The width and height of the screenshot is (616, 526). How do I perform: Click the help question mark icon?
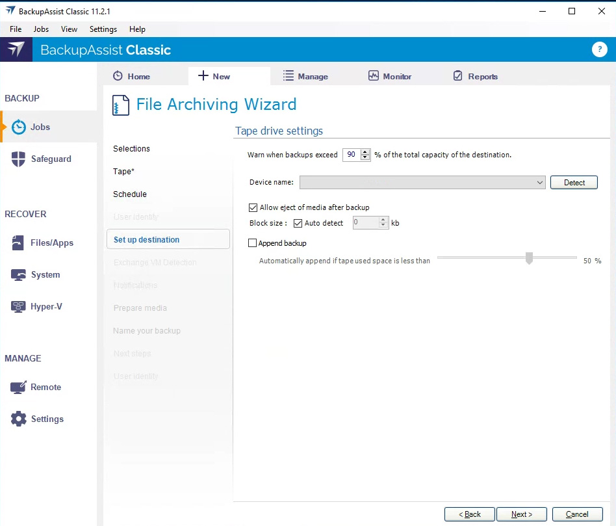598,50
